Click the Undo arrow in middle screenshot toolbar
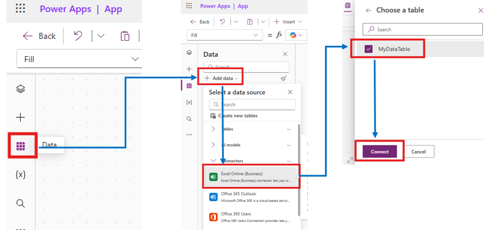Image resolution: width=484 pixels, height=230 pixels. [x=222, y=22]
